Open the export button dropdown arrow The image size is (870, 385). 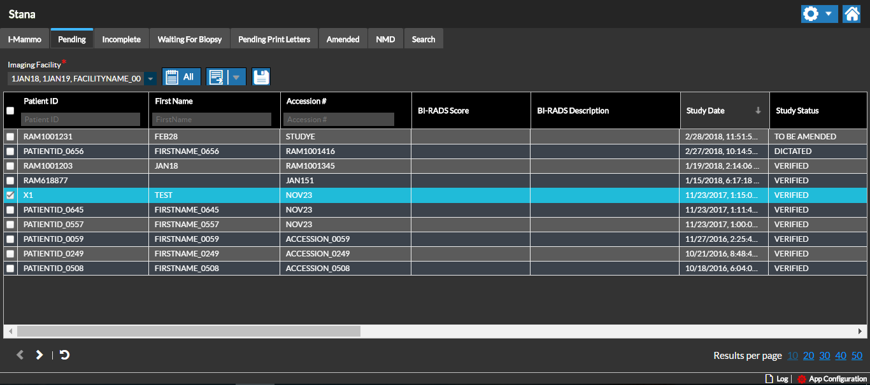click(x=236, y=77)
